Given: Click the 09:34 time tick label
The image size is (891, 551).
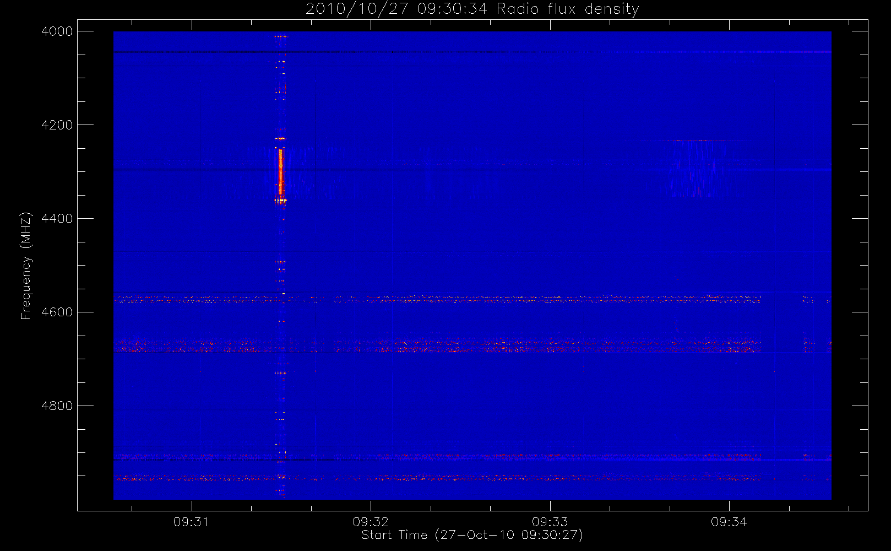Looking at the screenshot, I should coord(729,522).
